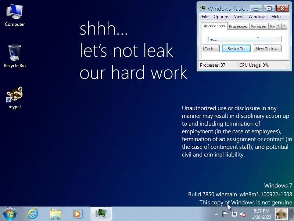Switch to the Services tab
Image resolution: width=294 pixels, height=221 pixels.
click(258, 27)
